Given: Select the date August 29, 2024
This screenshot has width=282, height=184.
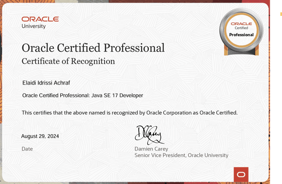Looking at the screenshot, I should (40, 136).
